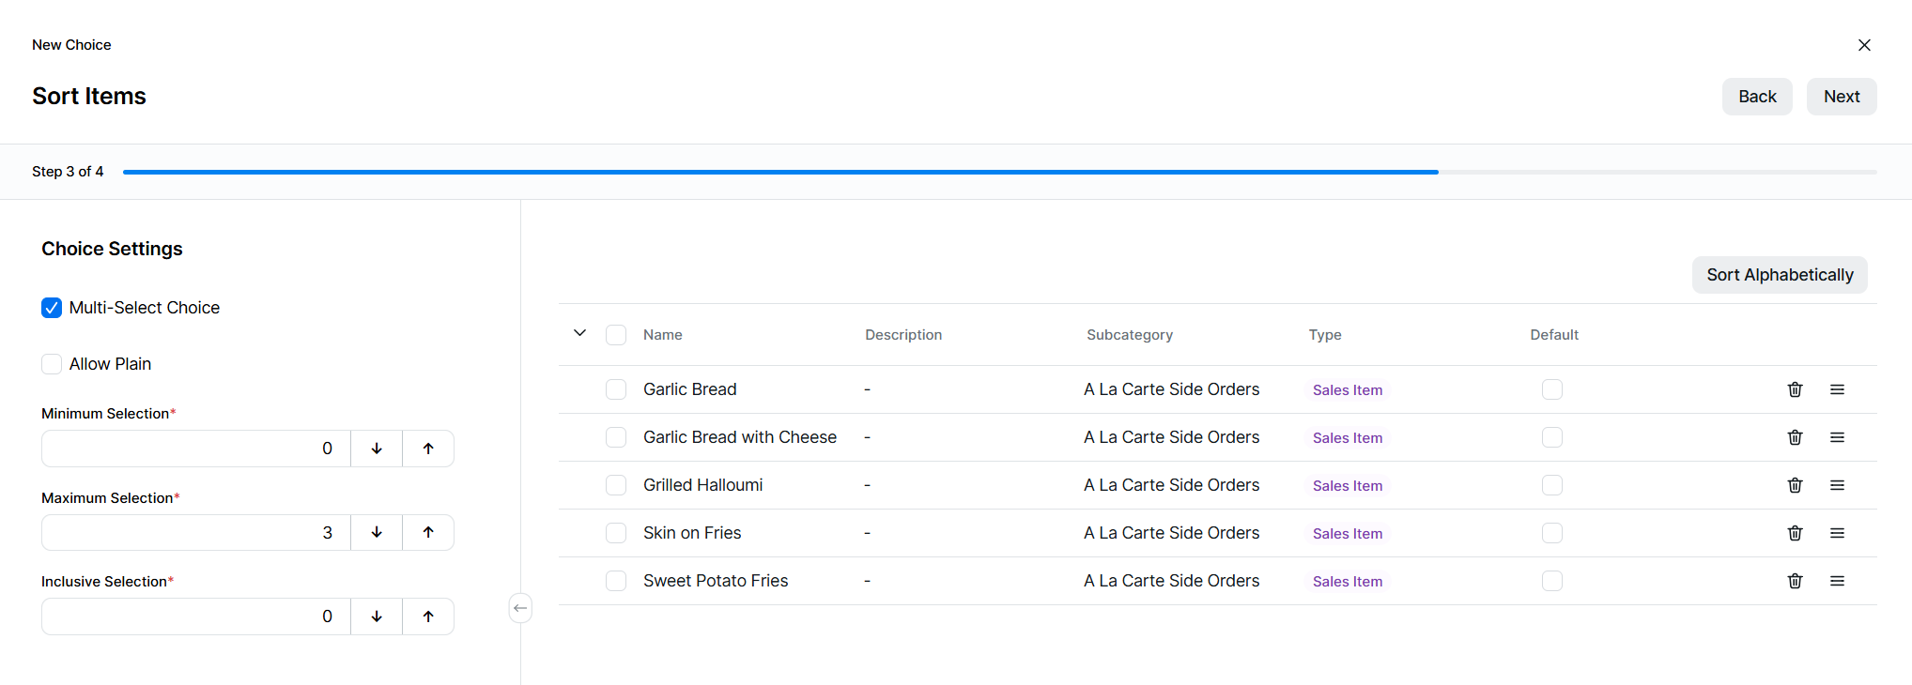Viewport: 1912px width, 685px height.
Task: Delete the Garlic Bread item
Action: [x=1795, y=389]
